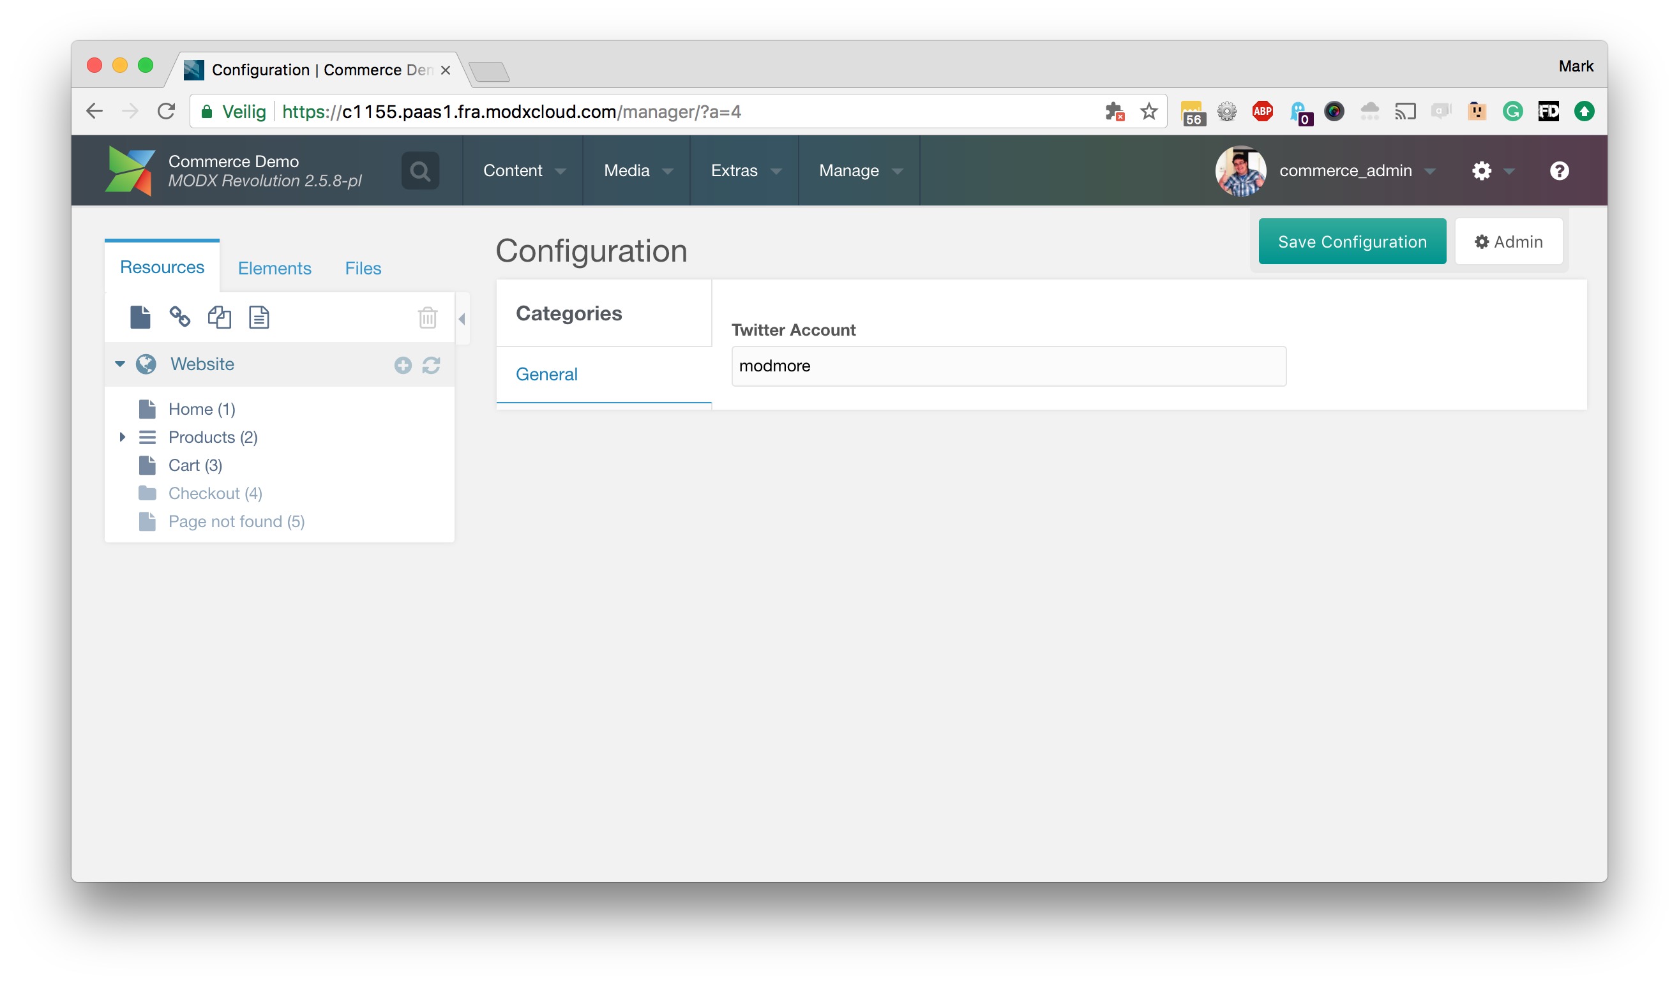Click the new static resource icon
1679x984 pixels.
click(x=259, y=318)
